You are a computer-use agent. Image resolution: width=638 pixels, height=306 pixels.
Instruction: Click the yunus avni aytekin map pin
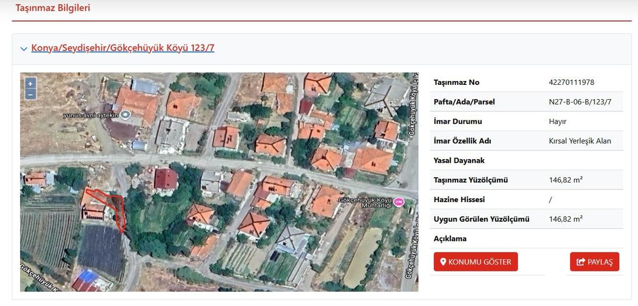click(x=125, y=115)
